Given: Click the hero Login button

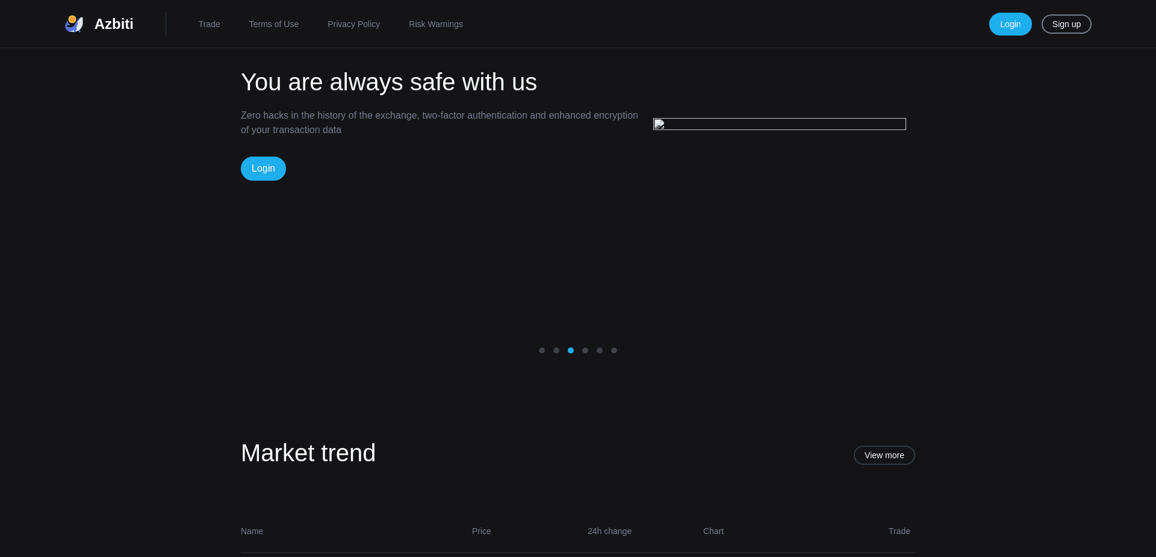Looking at the screenshot, I should pyautogui.click(x=263, y=168).
